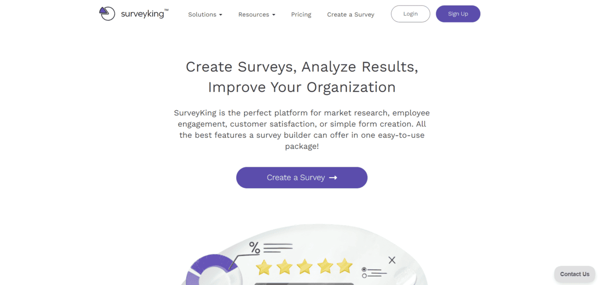Image resolution: width=599 pixels, height=285 pixels.
Task: Click the third gold star in the illustration
Action: [304, 266]
